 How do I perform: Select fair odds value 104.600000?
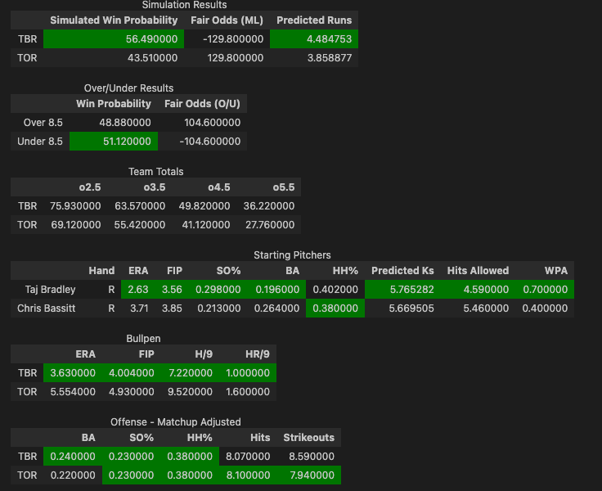pos(213,123)
